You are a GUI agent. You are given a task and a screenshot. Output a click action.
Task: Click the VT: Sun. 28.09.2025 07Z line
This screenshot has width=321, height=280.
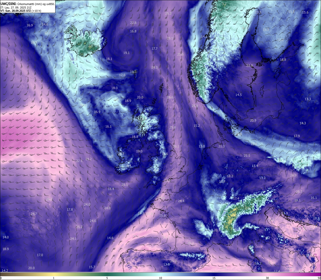tap(21, 11)
